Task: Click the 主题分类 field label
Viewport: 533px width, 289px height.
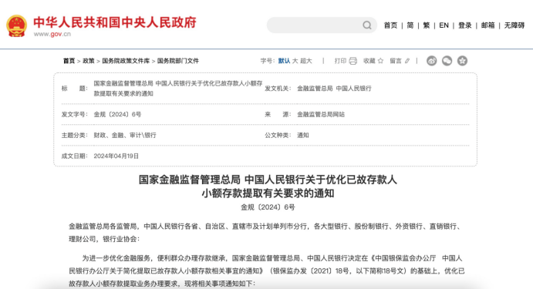Action: pos(75,135)
